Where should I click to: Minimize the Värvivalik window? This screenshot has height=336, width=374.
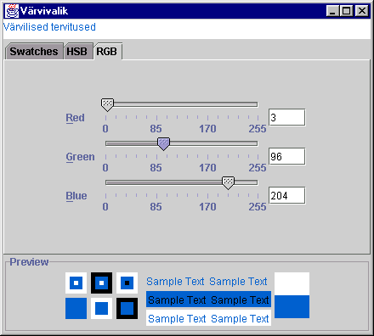pos(332,11)
